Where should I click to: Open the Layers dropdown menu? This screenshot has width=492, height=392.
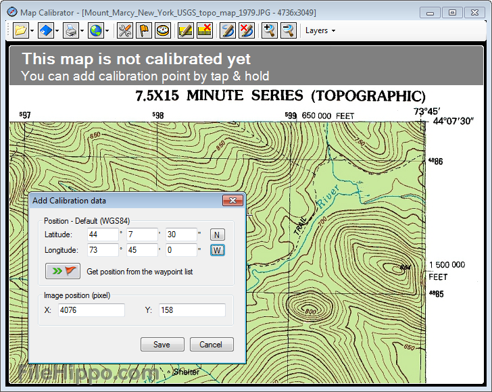pos(320,31)
